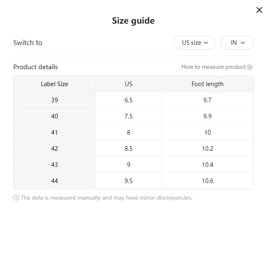Click the How to measure product link
The height and width of the screenshot is (263, 268).
click(213, 67)
